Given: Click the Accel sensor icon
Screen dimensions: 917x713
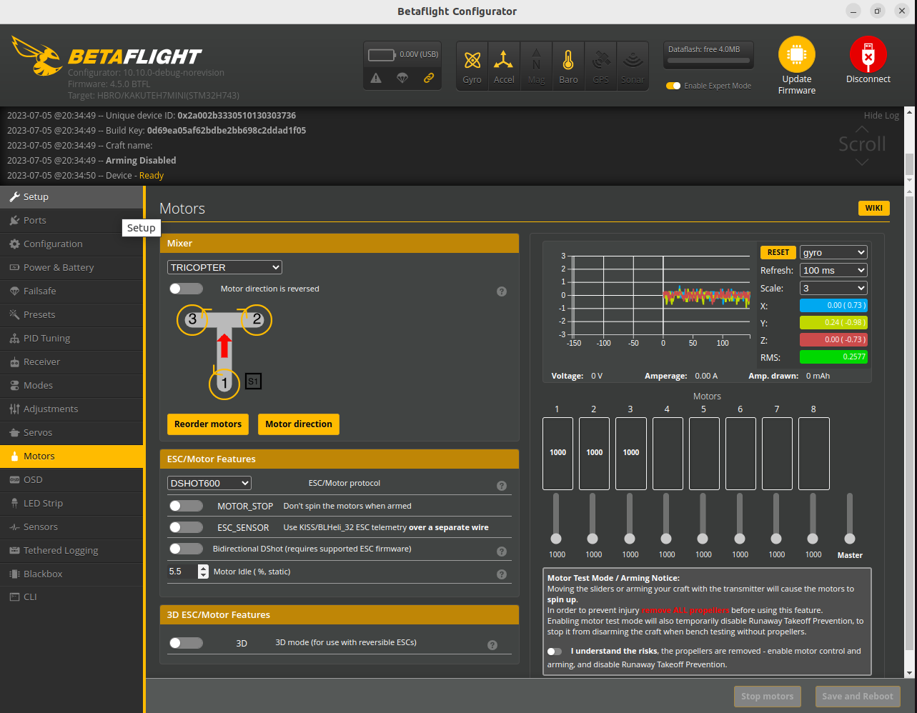Looking at the screenshot, I should click(x=504, y=65).
